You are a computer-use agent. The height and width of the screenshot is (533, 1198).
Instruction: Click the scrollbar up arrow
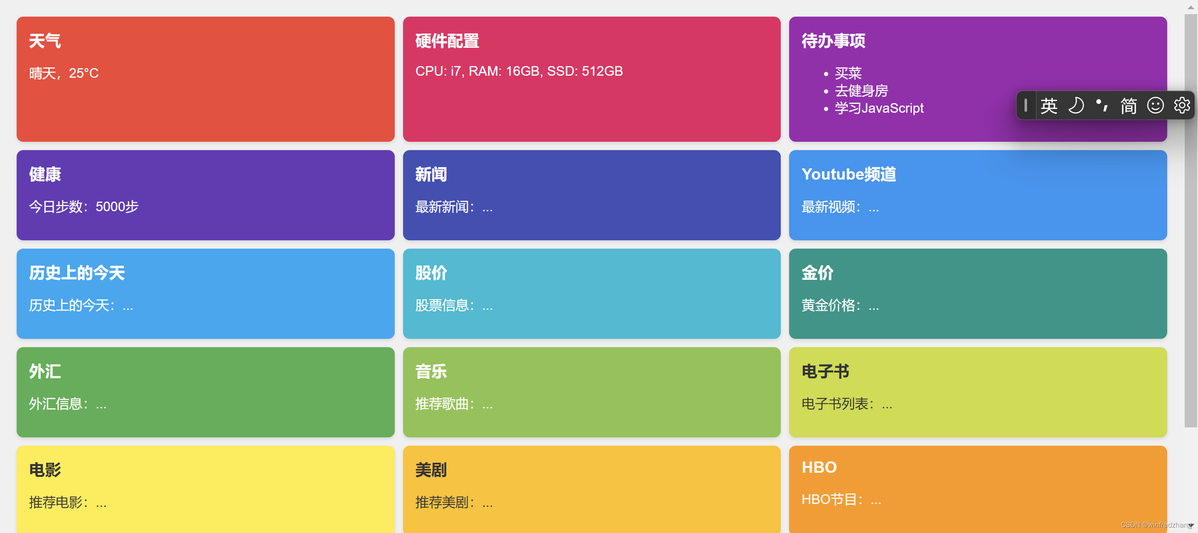[1191, 7]
